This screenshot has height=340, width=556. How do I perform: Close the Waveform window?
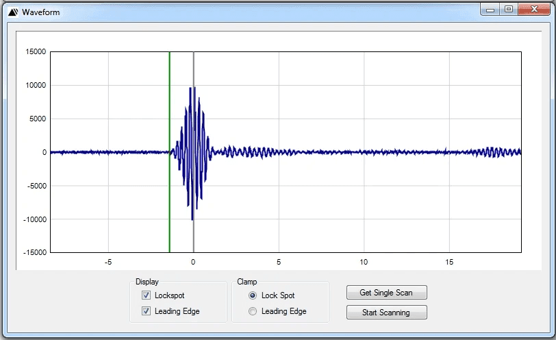click(x=533, y=10)
